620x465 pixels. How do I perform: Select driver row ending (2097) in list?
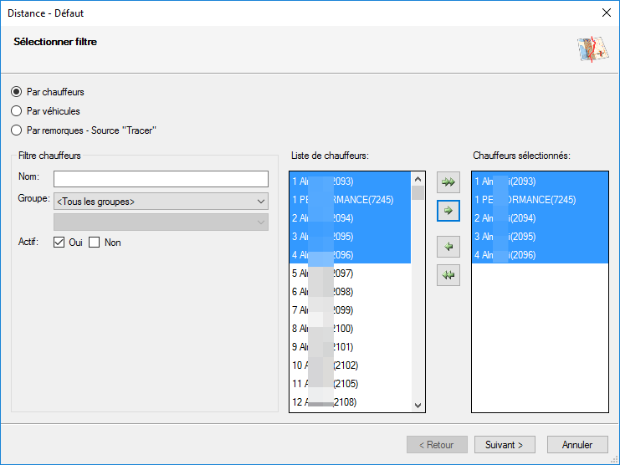351,273
